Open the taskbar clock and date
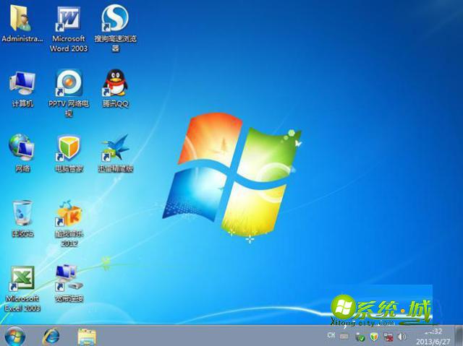Viewport: 463px width, 346px height. (430, 336)
